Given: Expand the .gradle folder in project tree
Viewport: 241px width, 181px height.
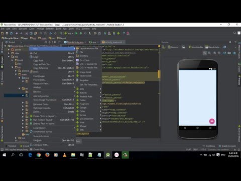Looking at the screenshot, I should (x=9, y=50).
